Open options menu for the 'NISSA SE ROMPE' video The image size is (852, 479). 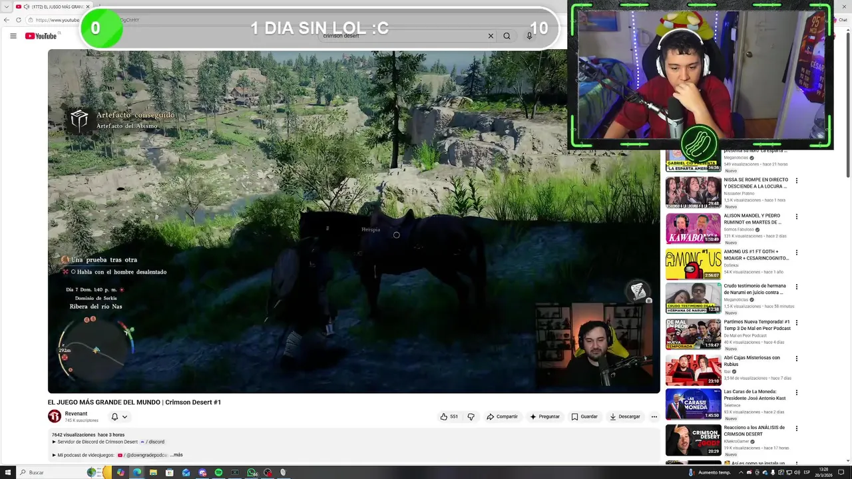(x=796, y=180)
